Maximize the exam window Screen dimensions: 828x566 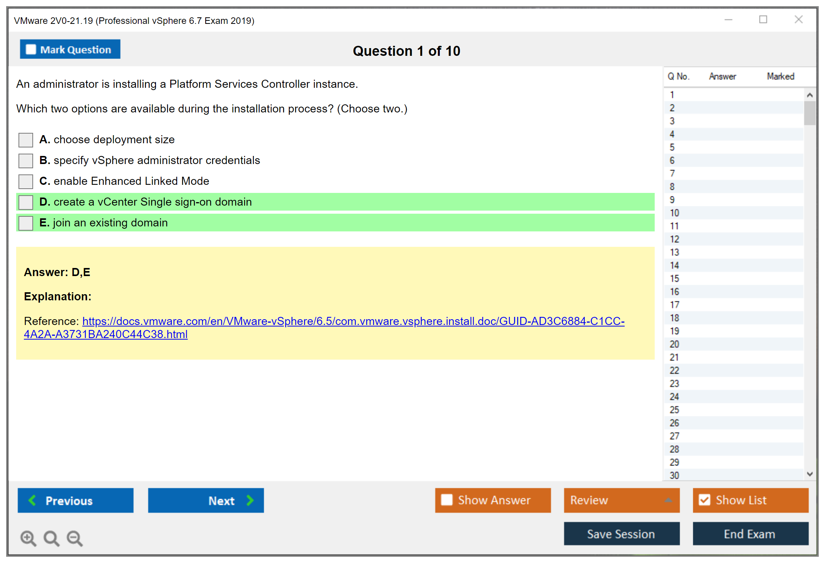[763, 20]
